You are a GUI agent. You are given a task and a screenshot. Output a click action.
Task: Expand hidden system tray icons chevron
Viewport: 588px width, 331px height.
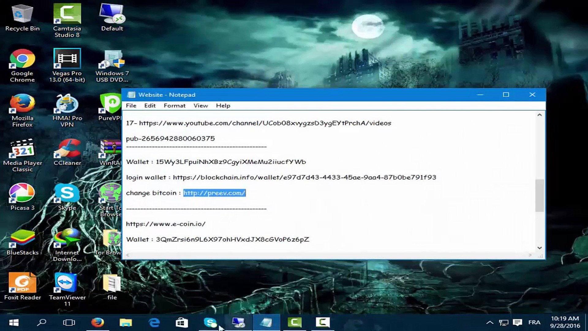[489, 322]
